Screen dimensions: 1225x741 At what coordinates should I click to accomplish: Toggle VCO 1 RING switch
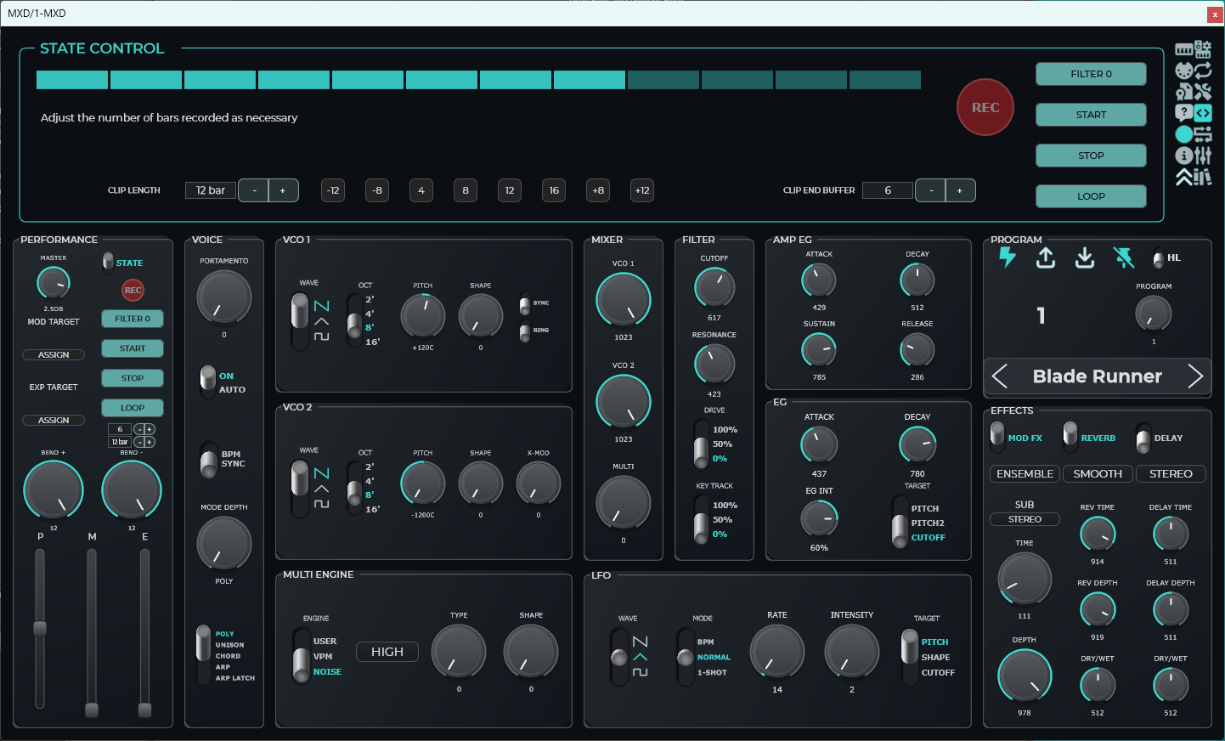(525, 331)
